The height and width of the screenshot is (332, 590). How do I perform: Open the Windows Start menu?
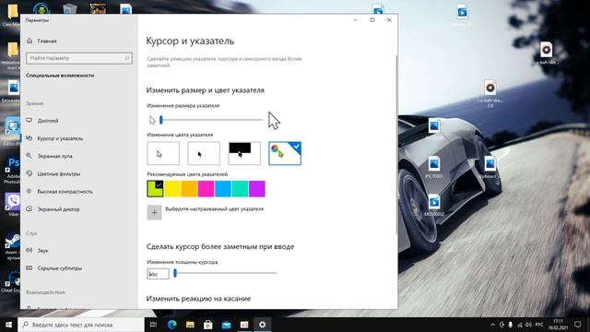click(x=8, y=325)
